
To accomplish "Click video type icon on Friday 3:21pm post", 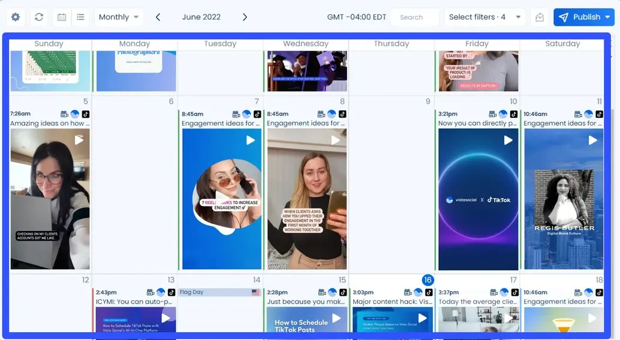I will tap(492, 114).
